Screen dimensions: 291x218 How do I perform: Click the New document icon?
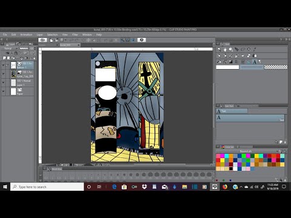pyautogui.click(x=52, y=40)
